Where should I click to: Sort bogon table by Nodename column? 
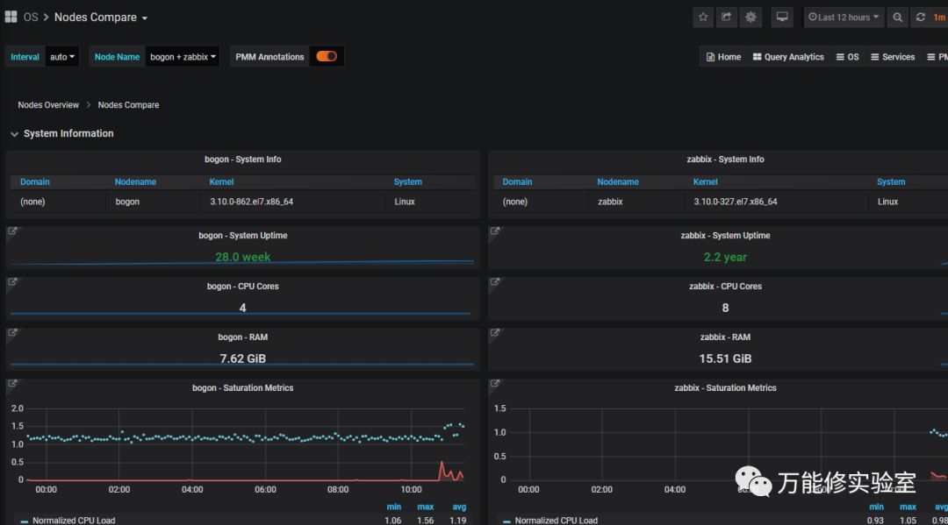[x=135, y=181]
